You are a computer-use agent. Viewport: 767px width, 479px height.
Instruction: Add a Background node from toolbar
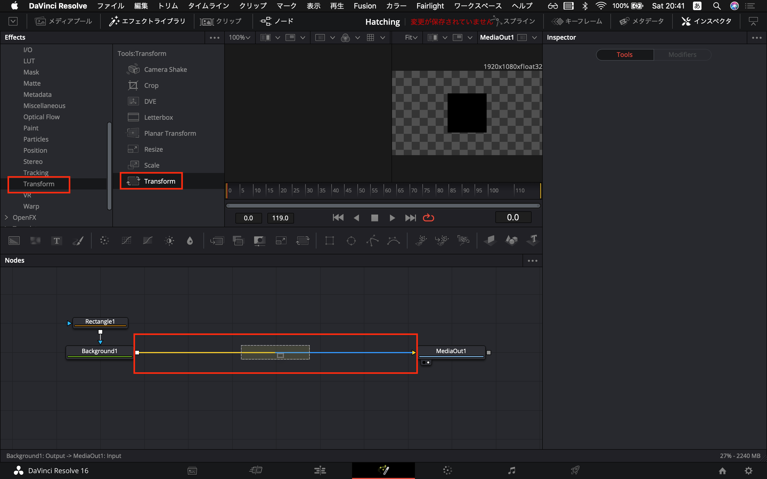pos(14,241)
